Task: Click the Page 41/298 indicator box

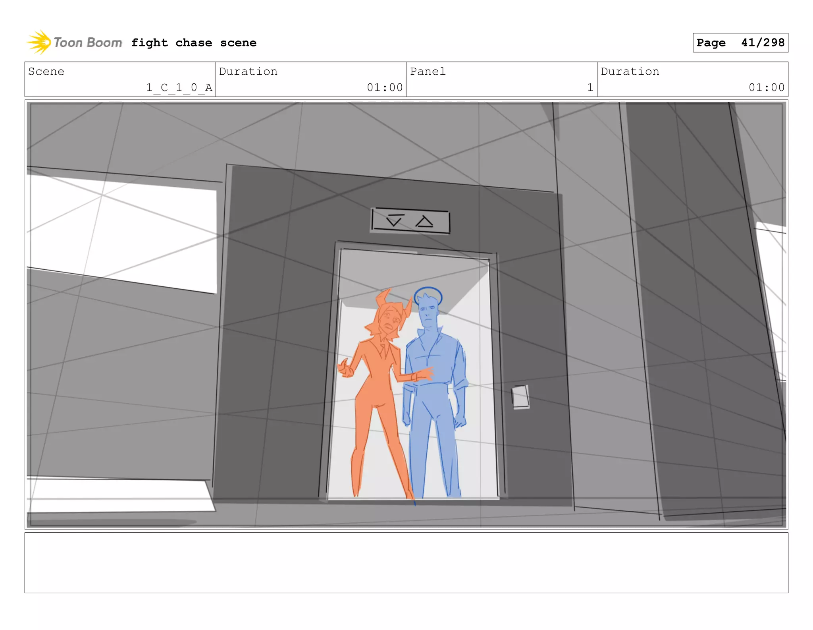Action: pos(740,43)
